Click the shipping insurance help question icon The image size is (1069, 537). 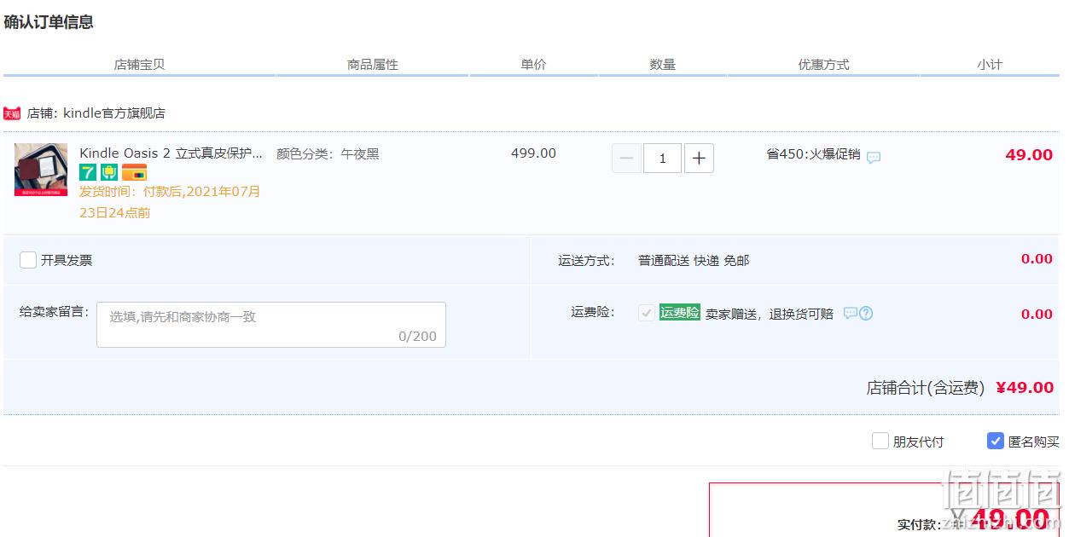coord(866,313)
